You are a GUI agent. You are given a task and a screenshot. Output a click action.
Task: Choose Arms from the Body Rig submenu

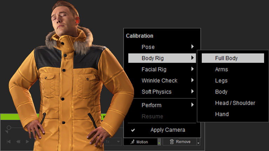[x=221, y=69]
